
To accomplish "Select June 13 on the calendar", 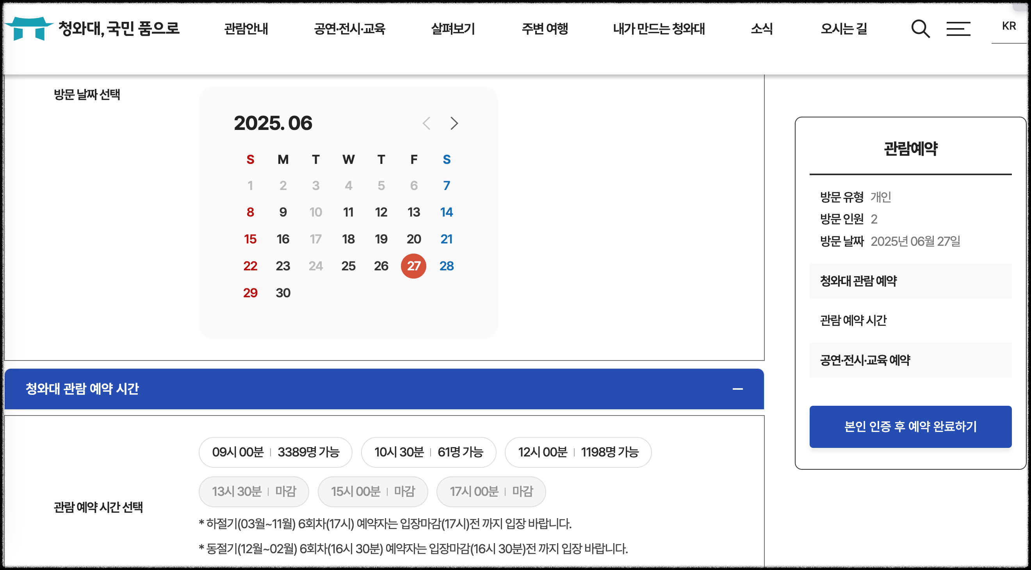I will point(414,212).
